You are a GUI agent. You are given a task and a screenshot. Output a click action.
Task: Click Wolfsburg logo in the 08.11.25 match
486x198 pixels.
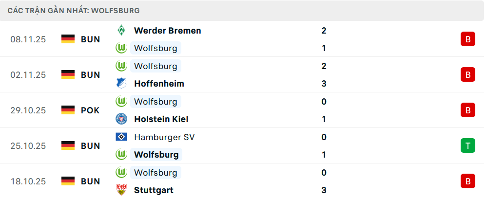(121, 48)
